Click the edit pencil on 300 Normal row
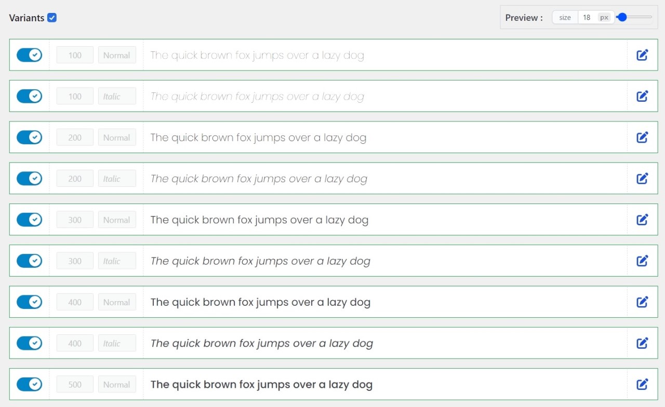The image size is (665, 407). tap(642, 219)
